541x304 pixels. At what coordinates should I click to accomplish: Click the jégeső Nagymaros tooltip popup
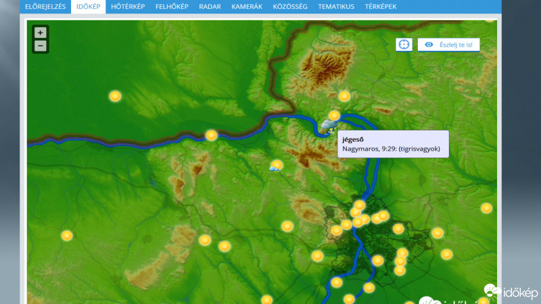393,144
